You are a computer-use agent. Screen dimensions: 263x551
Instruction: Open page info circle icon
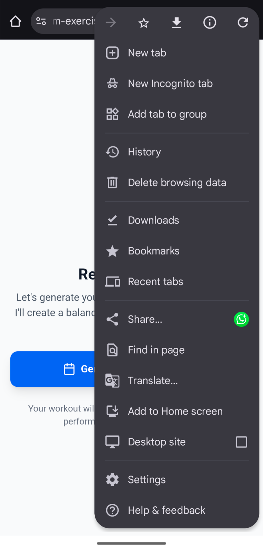coord(210,23)
